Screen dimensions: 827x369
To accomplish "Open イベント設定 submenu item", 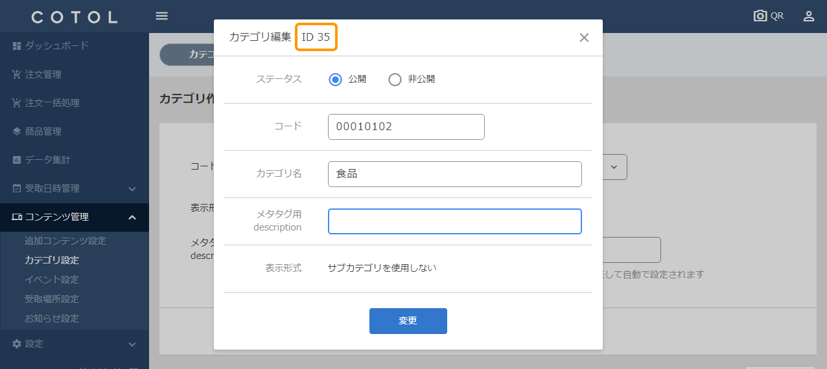I will click(52, 280).
